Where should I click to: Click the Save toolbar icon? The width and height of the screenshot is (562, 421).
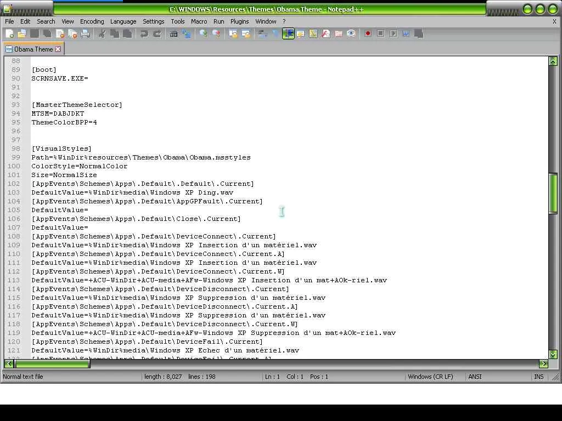[35, 33]
